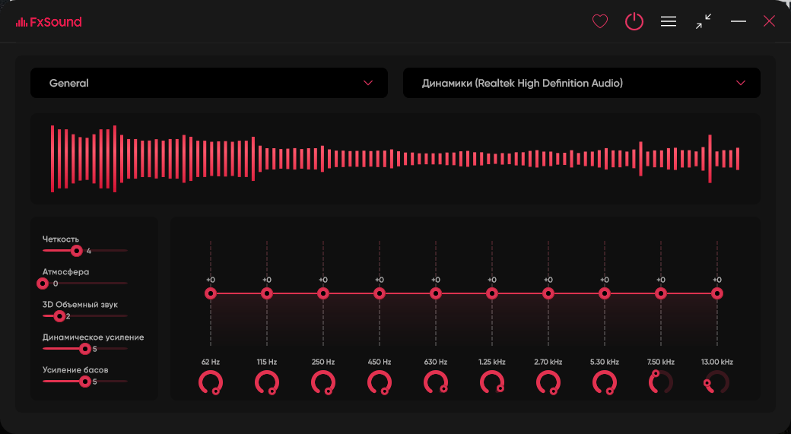
Task: Click the preset dropdown chevron arrow
Action: (x=368, y=83)
